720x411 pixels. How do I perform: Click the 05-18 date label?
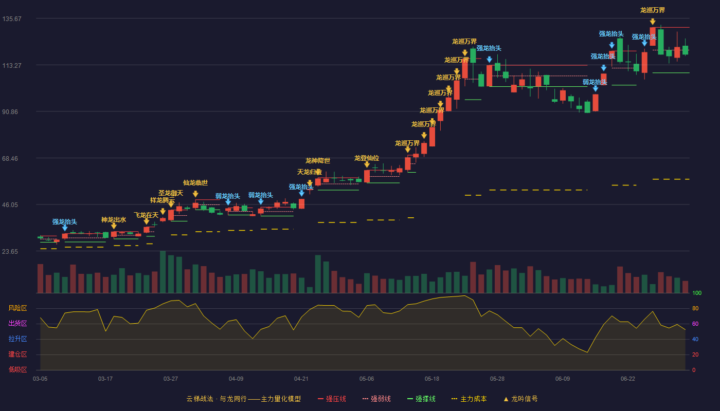[x=432, y=379]
